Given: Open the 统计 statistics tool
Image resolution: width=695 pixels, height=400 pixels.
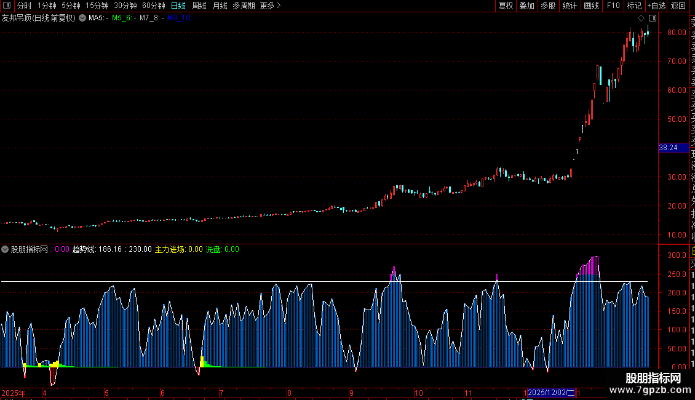Looking at the screenshot, I should pos(570,6).
